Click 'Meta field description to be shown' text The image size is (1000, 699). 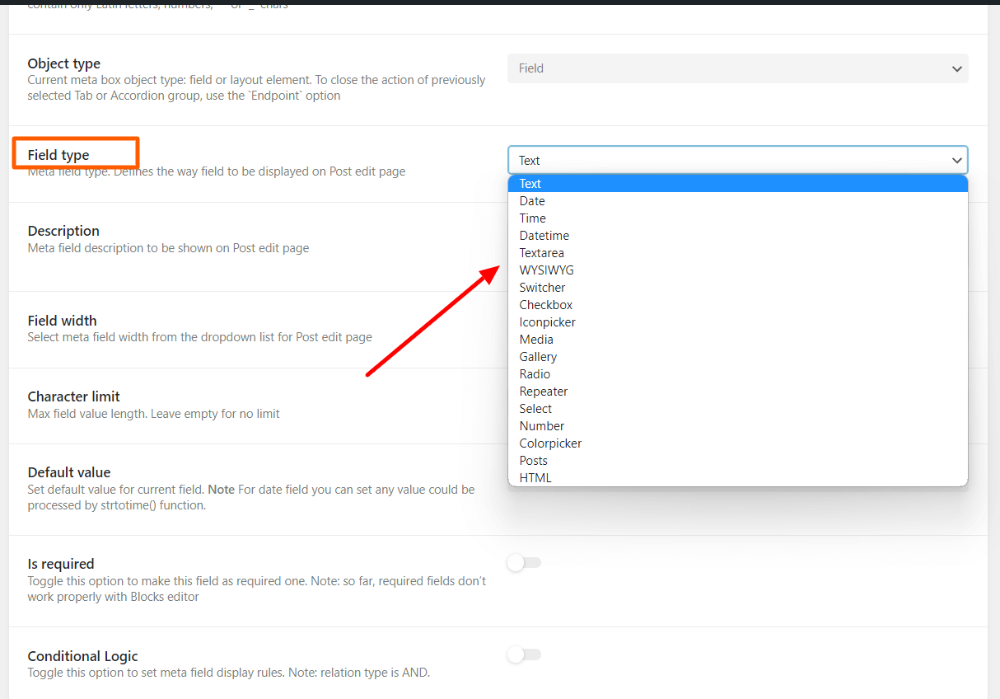click(169, 248)
